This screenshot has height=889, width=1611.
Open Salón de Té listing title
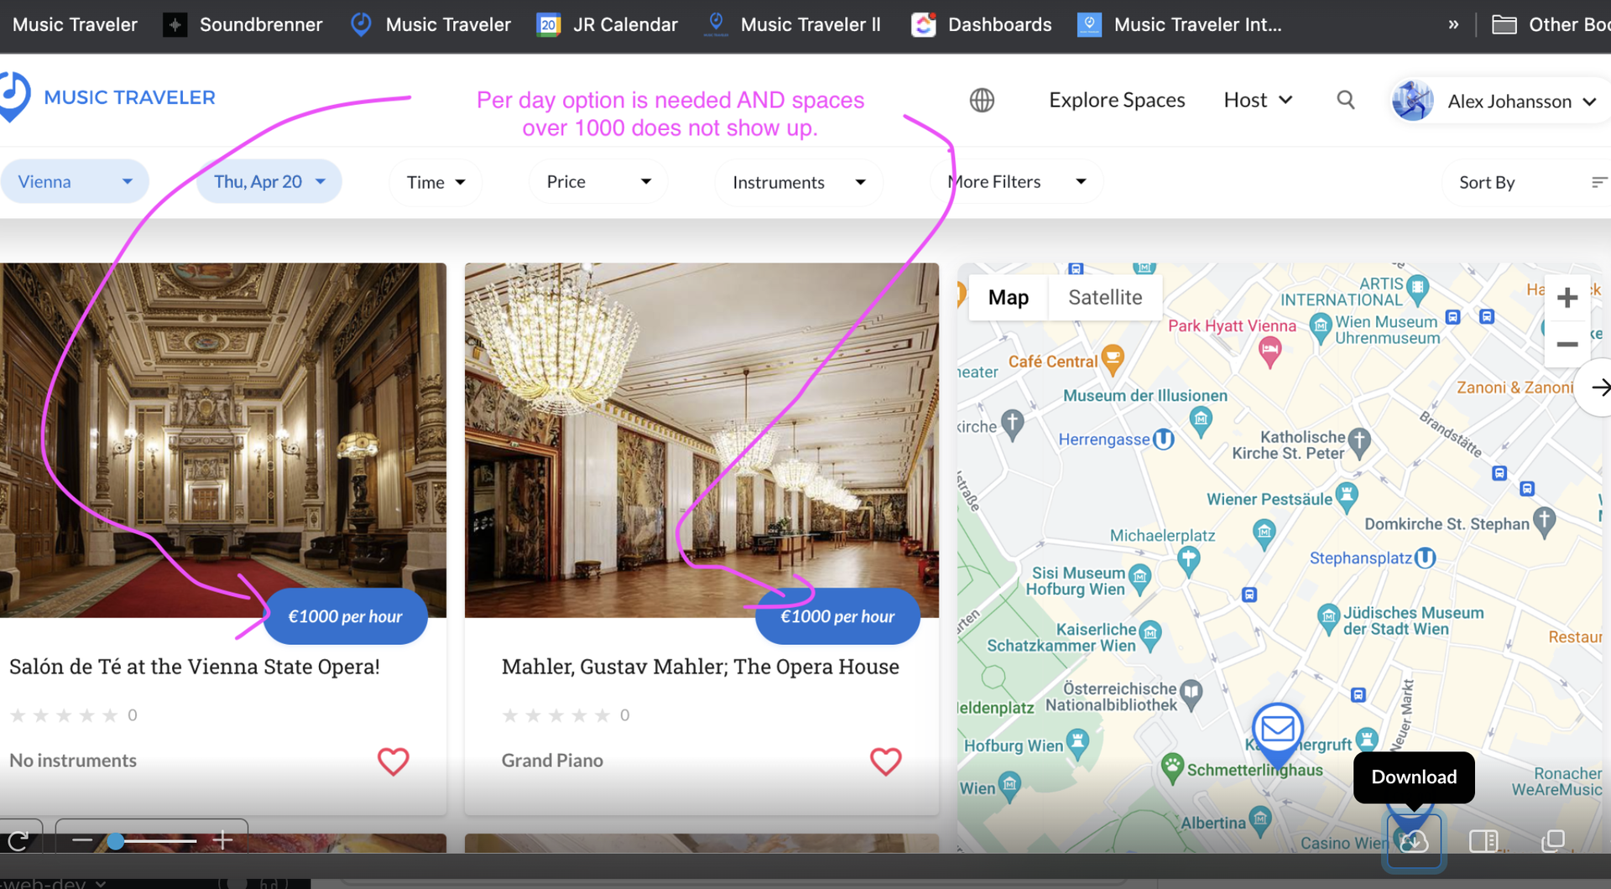[195, 667]
